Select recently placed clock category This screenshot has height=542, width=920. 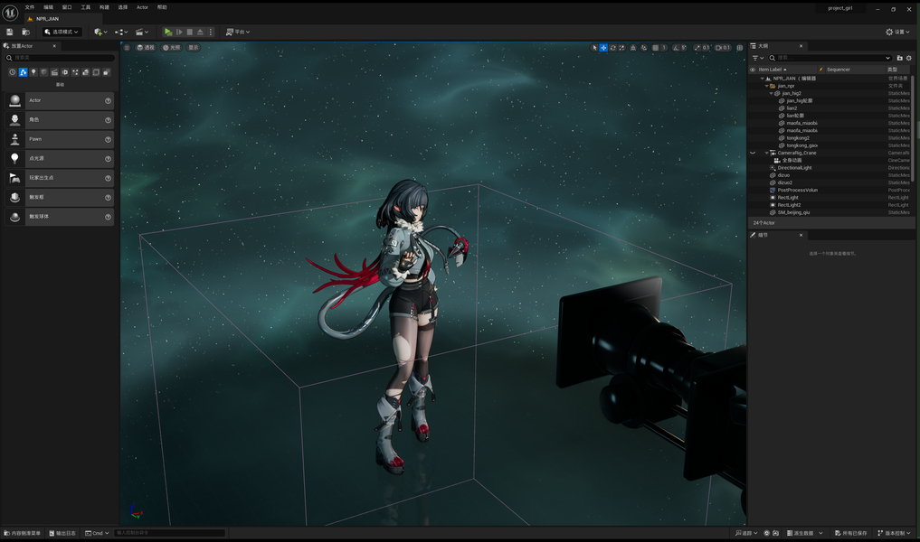point(13,72)
